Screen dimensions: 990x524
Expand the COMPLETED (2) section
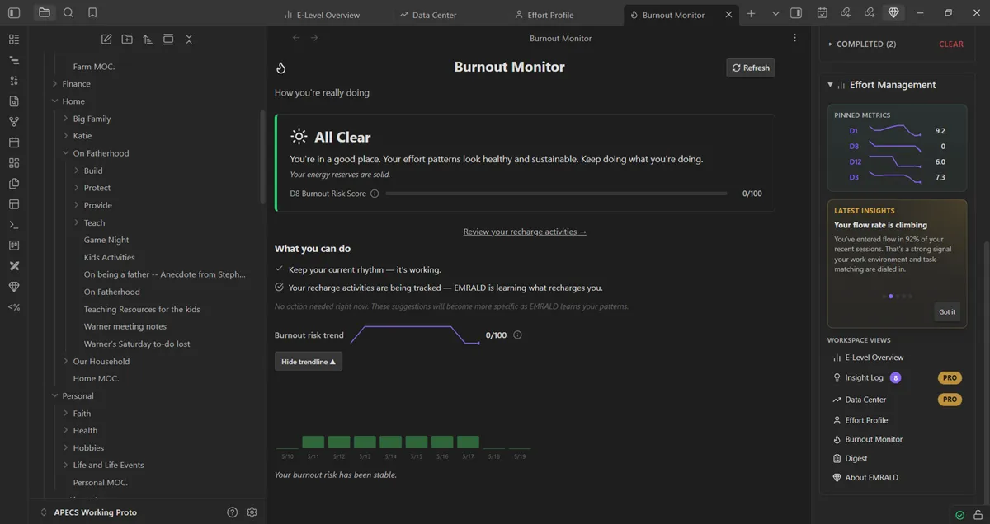point(831,44)
